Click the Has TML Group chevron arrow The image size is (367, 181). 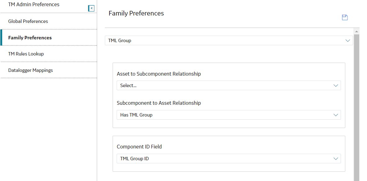click(336, 115)
